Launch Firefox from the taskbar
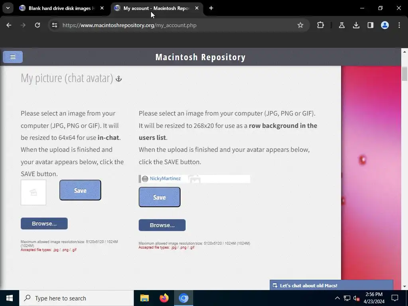The width and height of the screenshot is (408, 306). point(164,298)
